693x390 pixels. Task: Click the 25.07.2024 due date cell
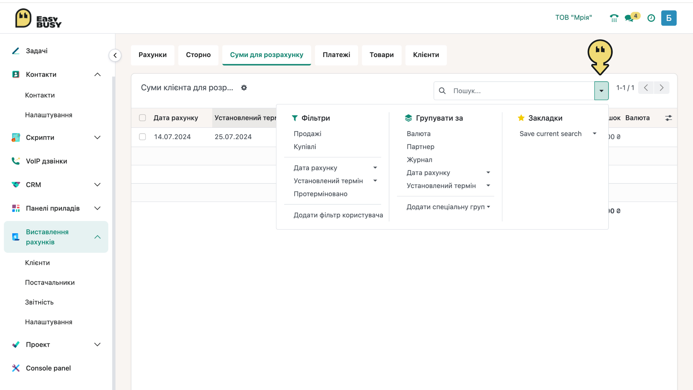[233, 137]
